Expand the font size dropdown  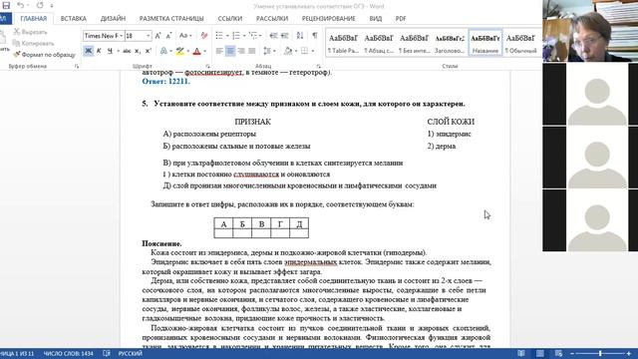tap(149, 36)
